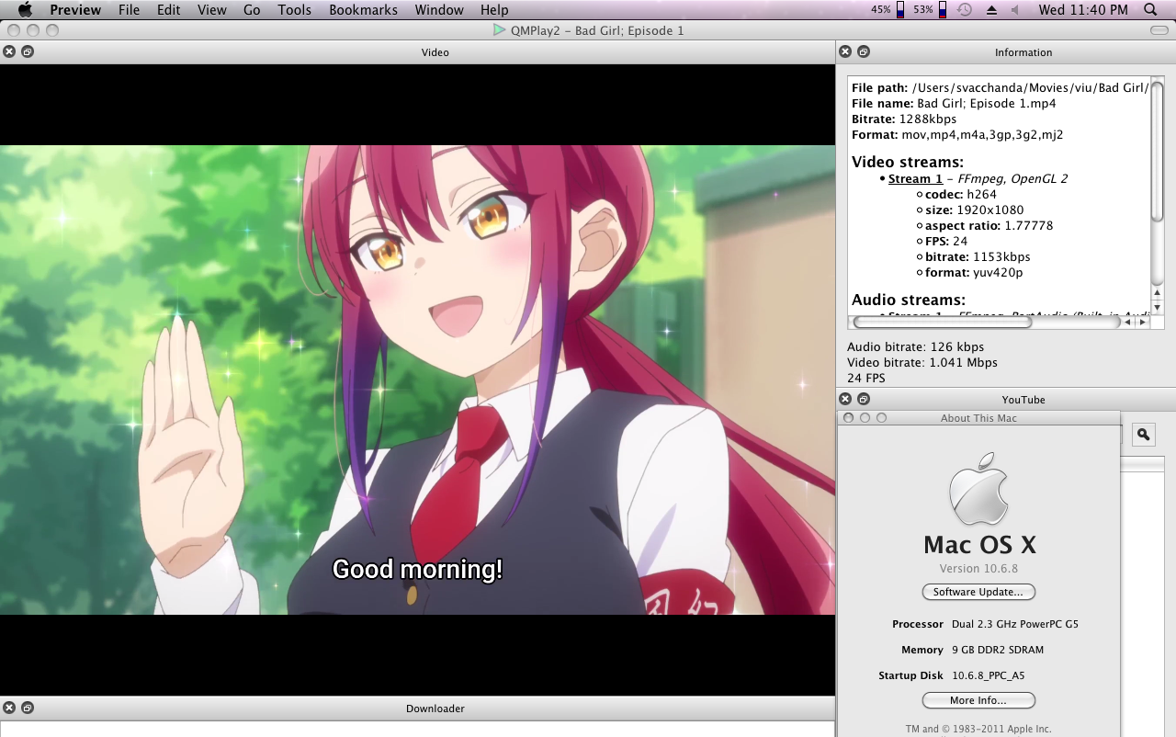Float the Video dock panel
The height and width of the screenshot is (737, 1176).
pyautogui.click(x=28, y=52)
